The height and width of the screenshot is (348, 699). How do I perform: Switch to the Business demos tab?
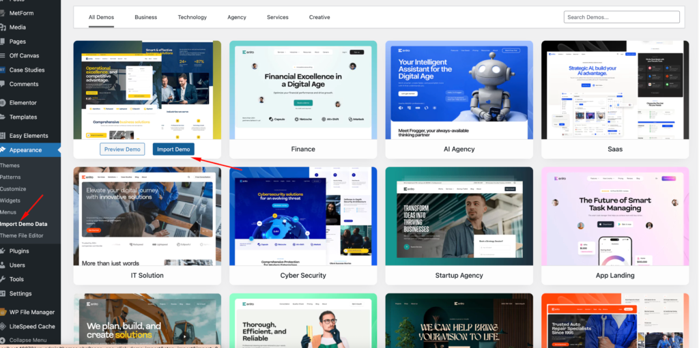point(145,17)
